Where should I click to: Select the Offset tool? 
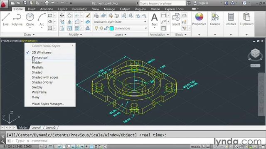coord(88,28)
